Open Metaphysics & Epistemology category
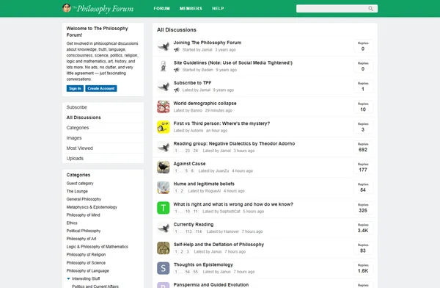This screenshot has height=288, width=440. click(92, 207)
